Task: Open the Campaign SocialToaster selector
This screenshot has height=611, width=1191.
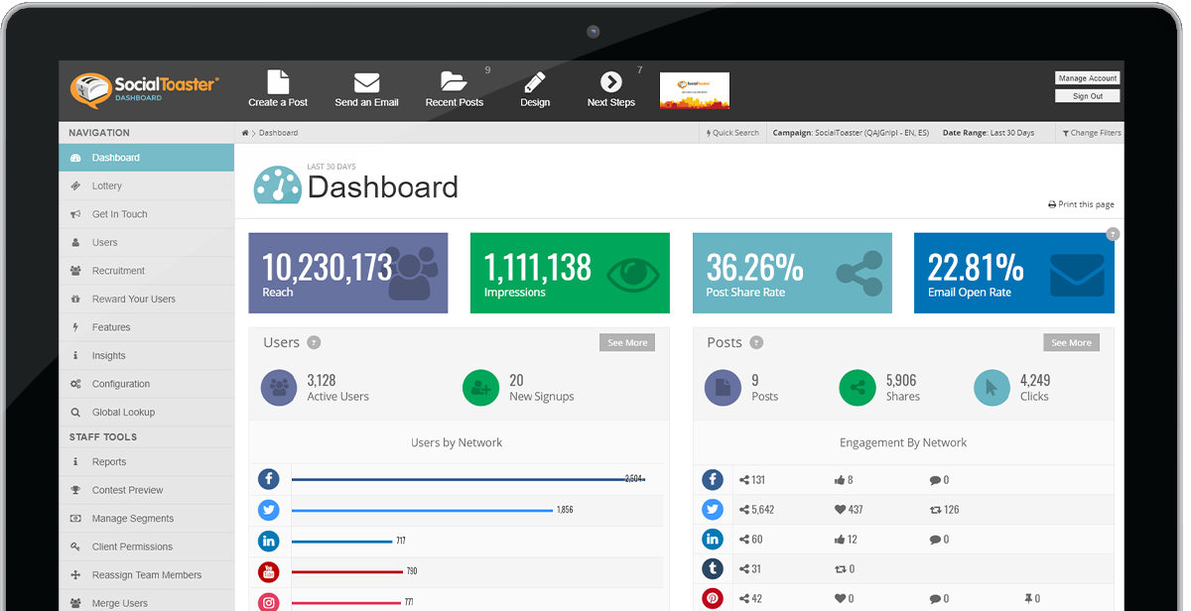Action: 850,133
